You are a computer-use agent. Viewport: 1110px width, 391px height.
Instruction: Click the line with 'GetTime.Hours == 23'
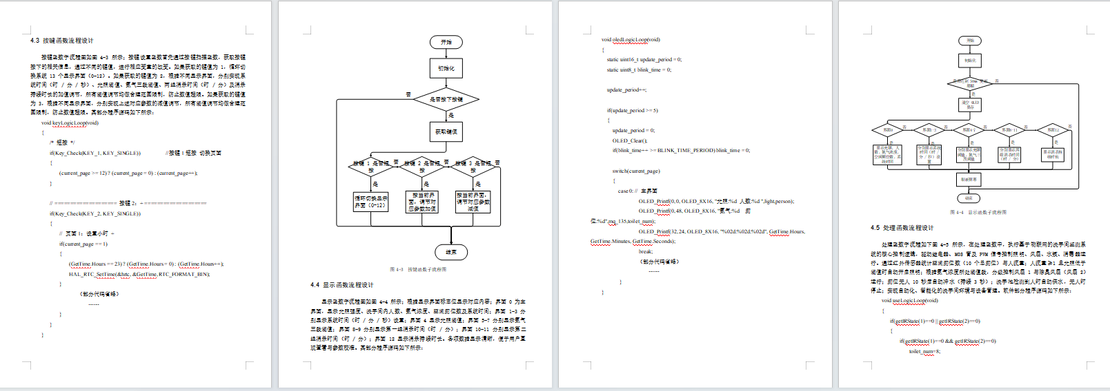[x=146, y=264]
